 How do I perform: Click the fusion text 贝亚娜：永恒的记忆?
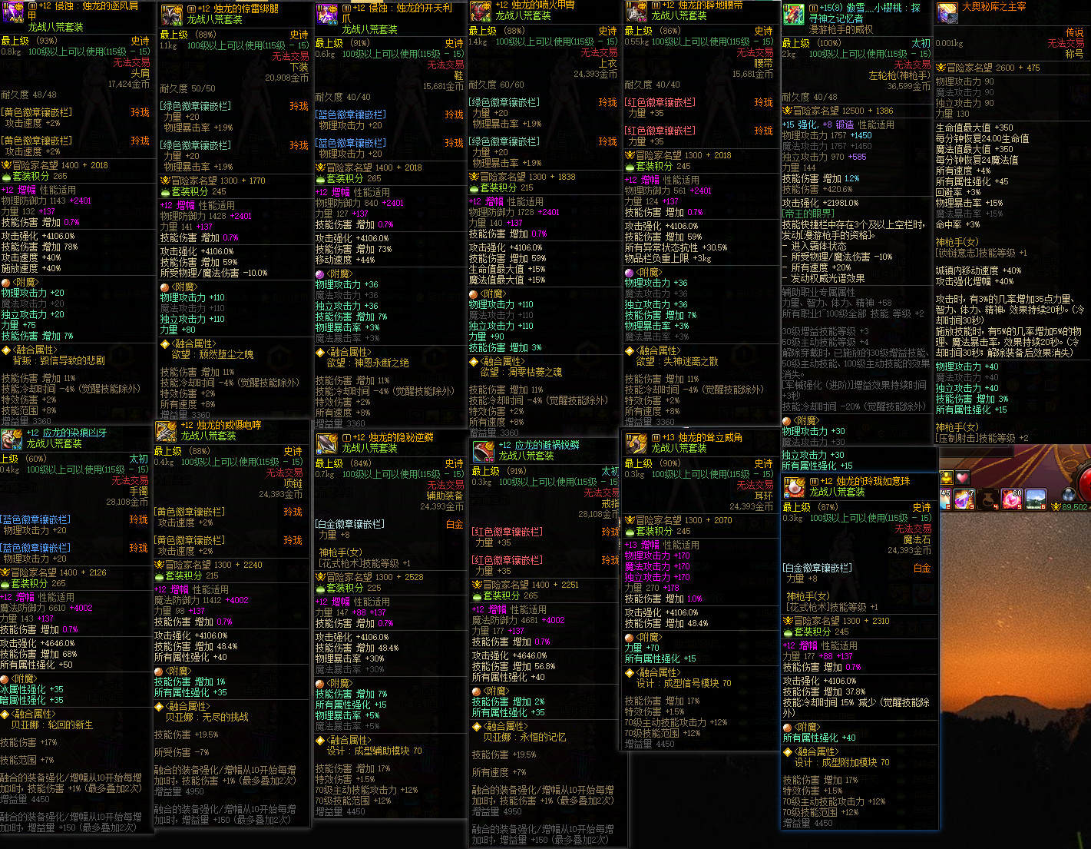point(524,737)
